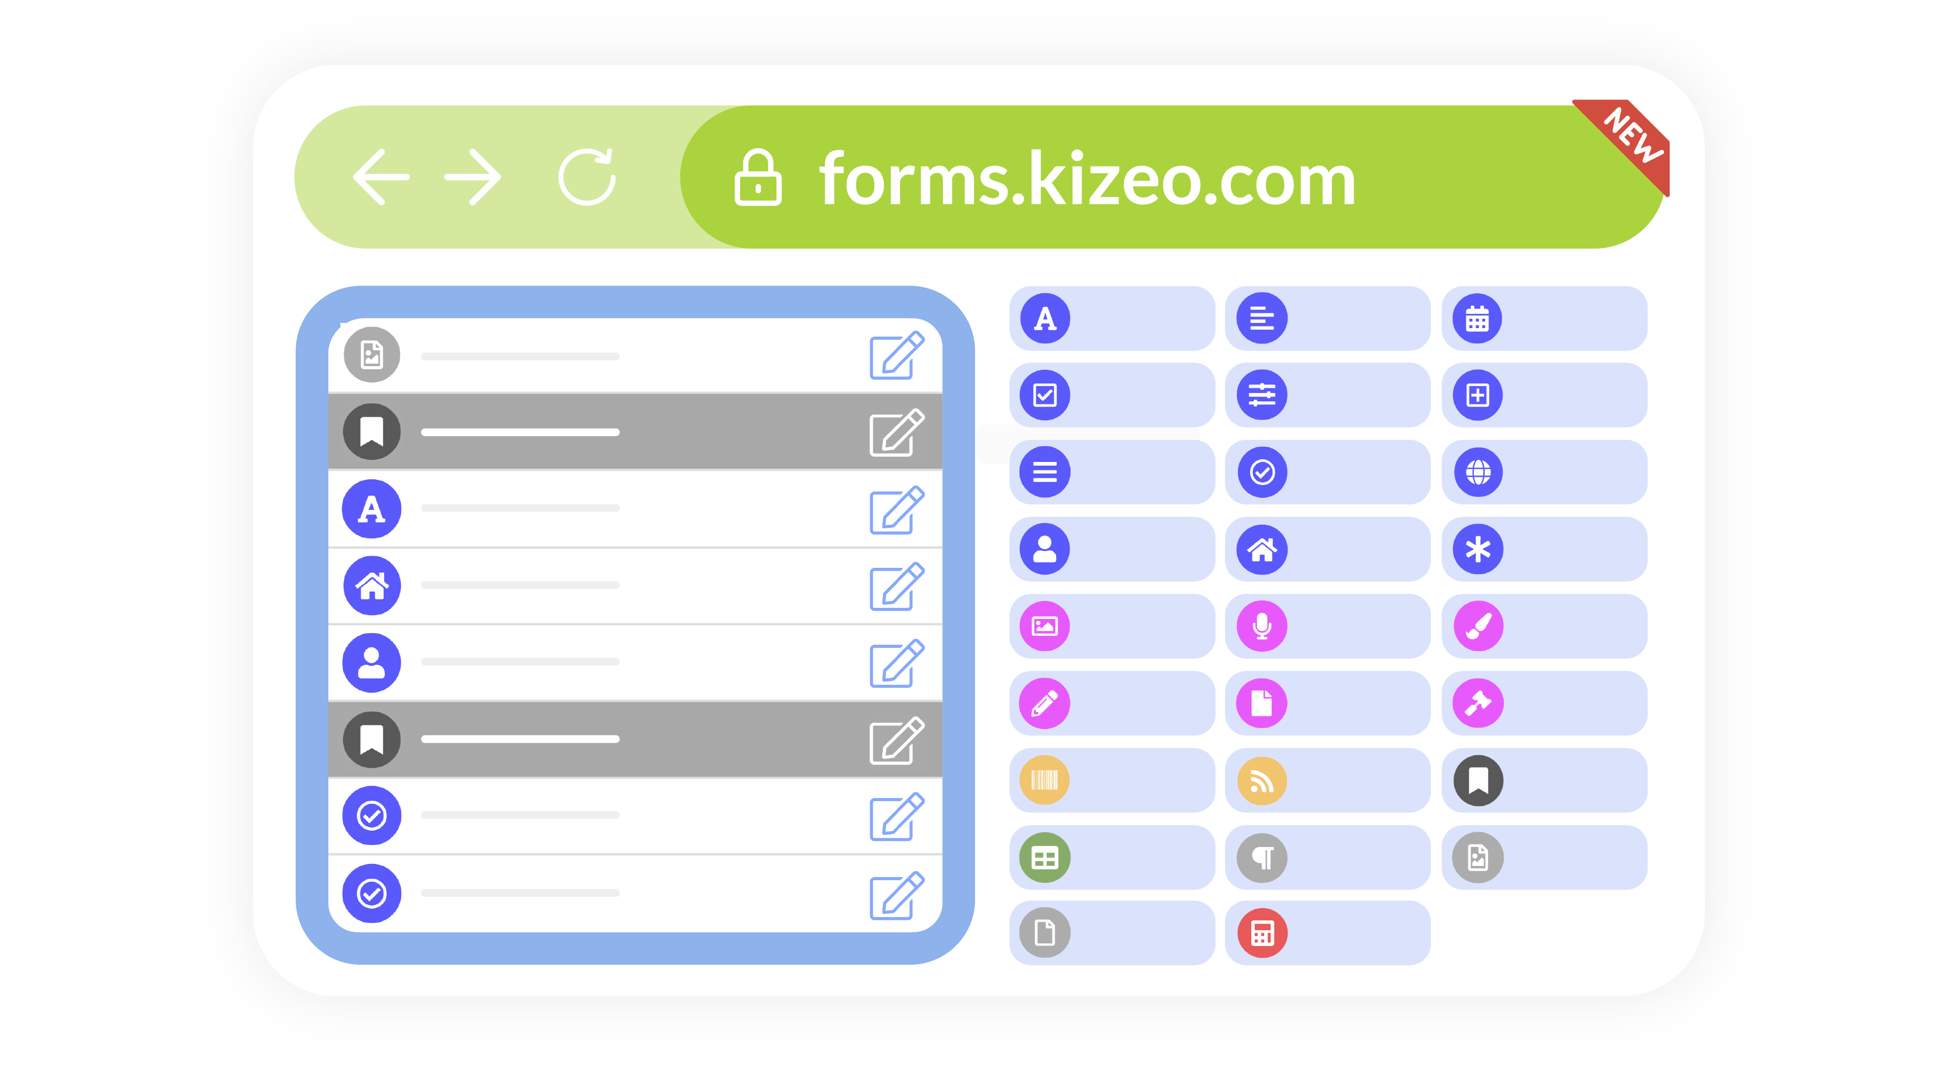Viewport: 1958px width, 1083px height.
Task: Edit the home field row
Action: pos(896,586)
